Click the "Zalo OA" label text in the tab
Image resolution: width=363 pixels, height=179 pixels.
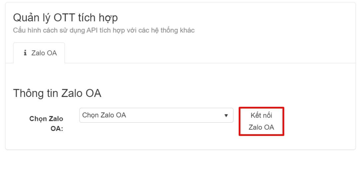[x=44, y=53]
